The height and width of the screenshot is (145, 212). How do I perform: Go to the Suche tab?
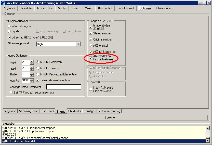[x=62, y=8]
